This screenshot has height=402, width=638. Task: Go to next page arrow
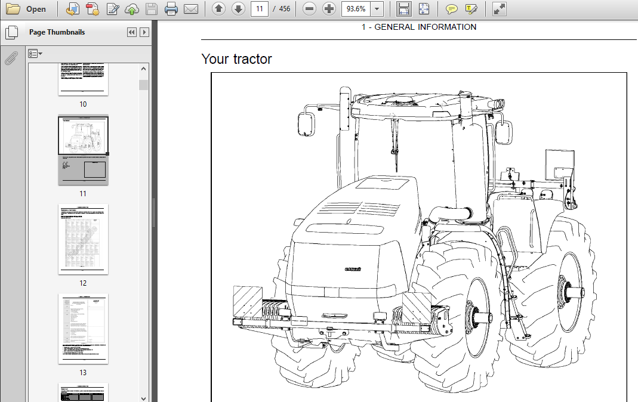coord(239,8)
